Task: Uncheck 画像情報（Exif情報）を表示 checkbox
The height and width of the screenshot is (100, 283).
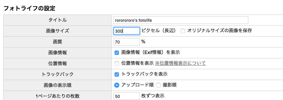Action: (117, 53)
